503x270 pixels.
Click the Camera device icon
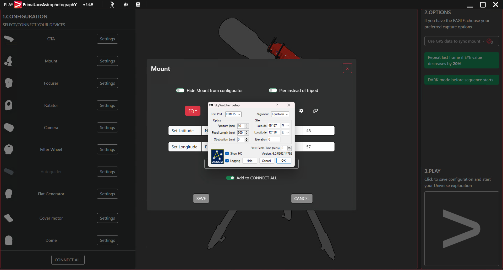click(x=9, y=127)
